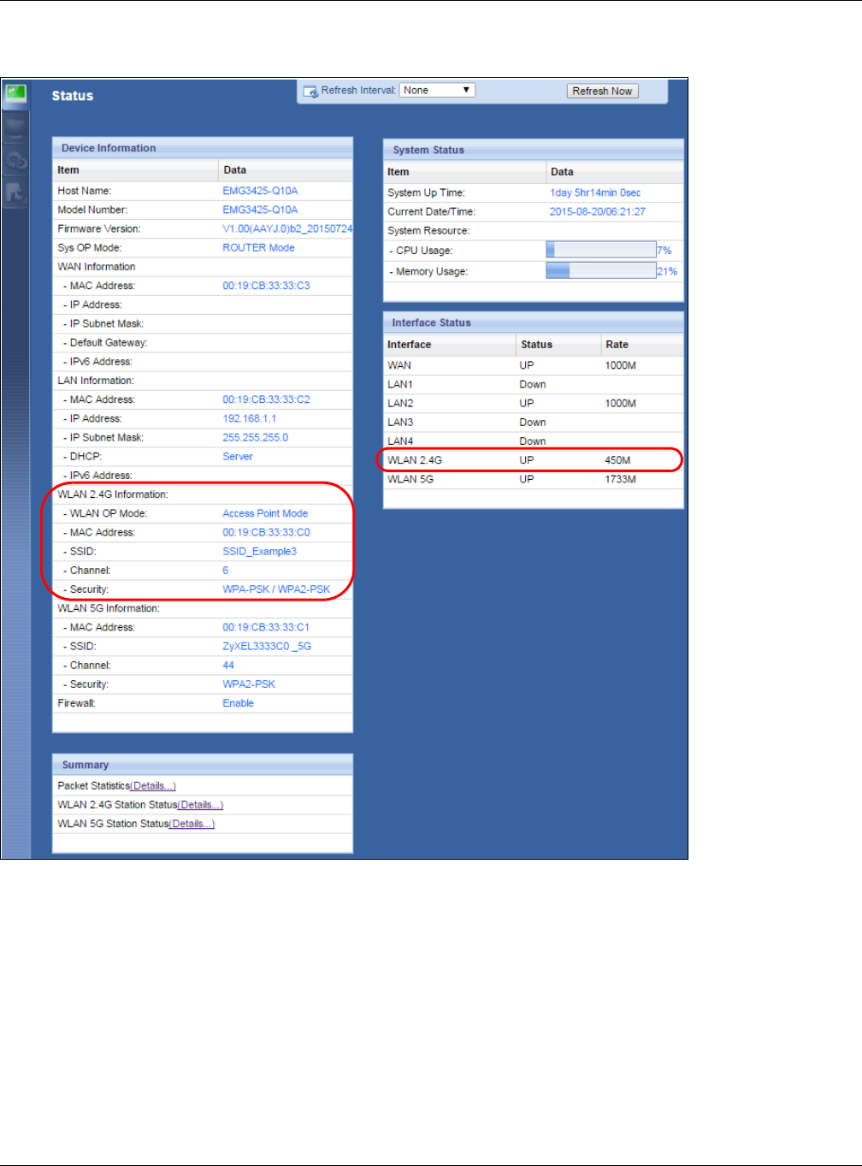The image size is (862, 1166).
Task: Open the Maintenance sidebar icon
Action: point(15,192)
